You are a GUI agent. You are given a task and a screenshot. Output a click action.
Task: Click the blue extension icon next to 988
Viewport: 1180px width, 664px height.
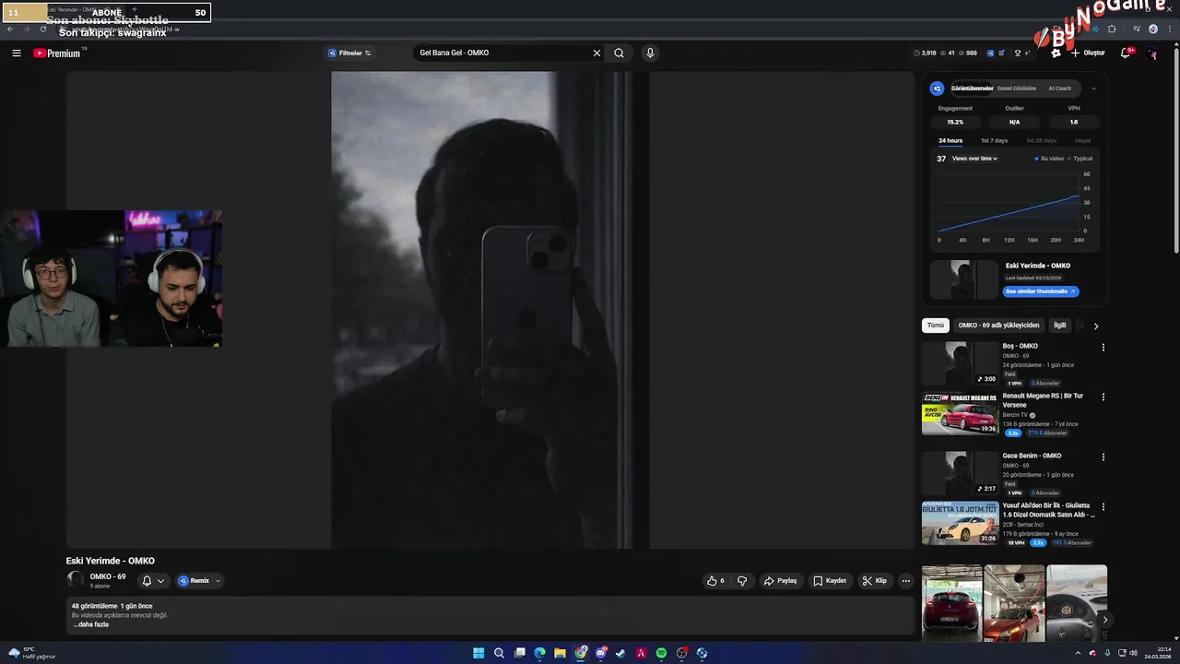click(990, 53)
